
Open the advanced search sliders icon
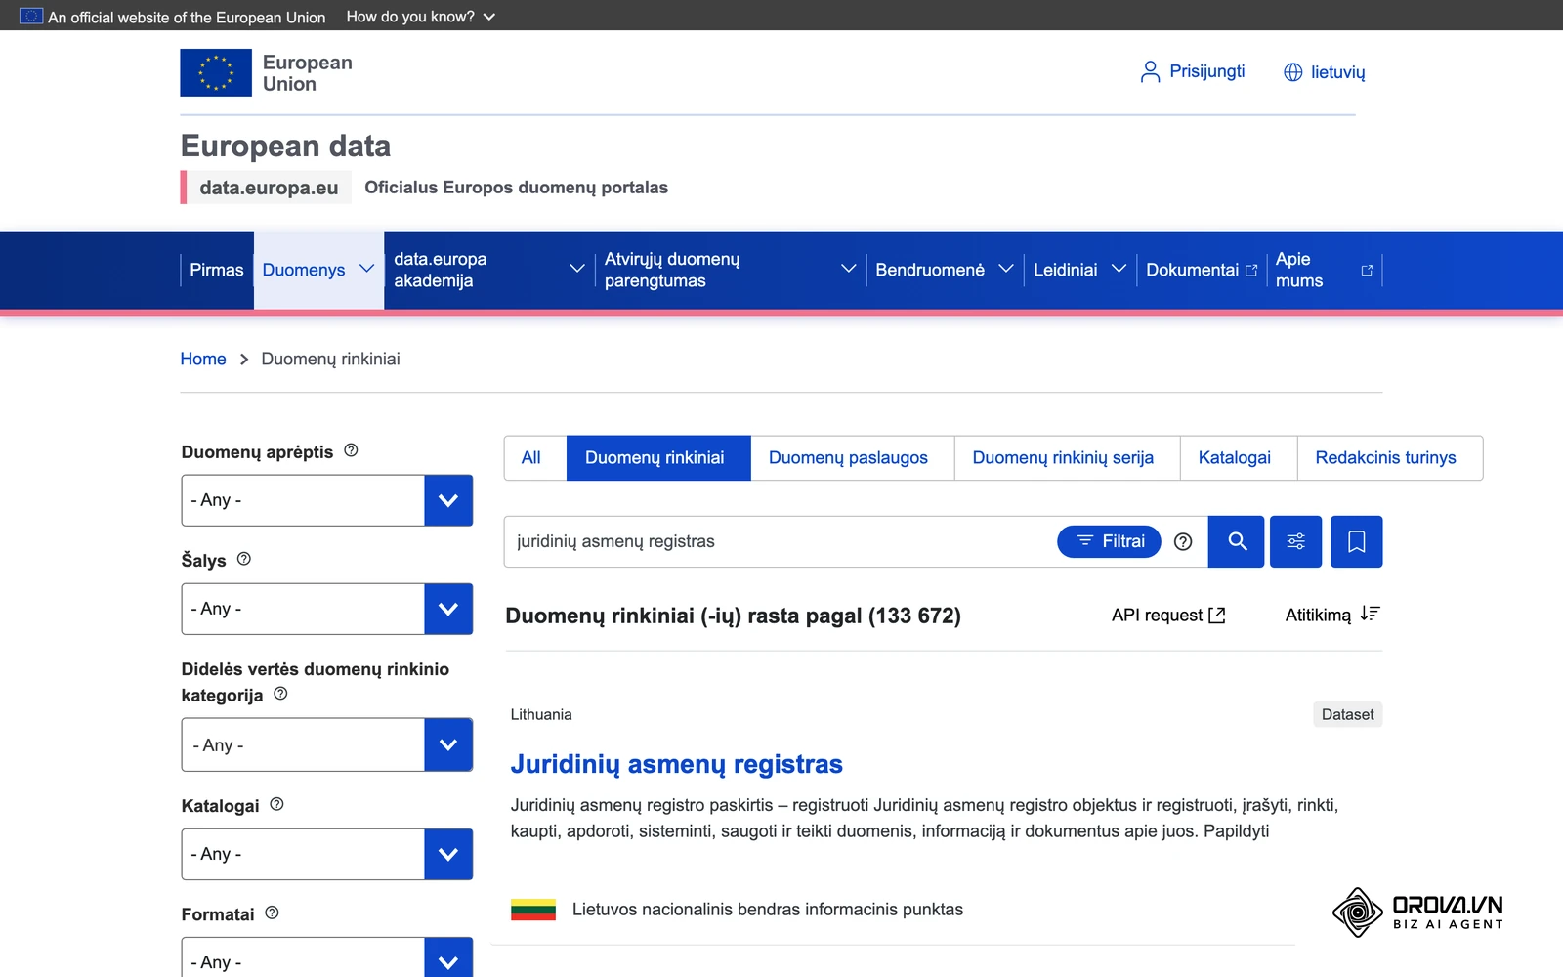1295,541
